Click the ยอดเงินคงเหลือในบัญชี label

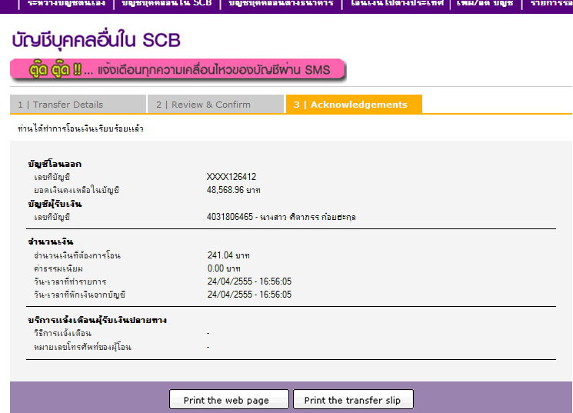[x=76, y=190]
